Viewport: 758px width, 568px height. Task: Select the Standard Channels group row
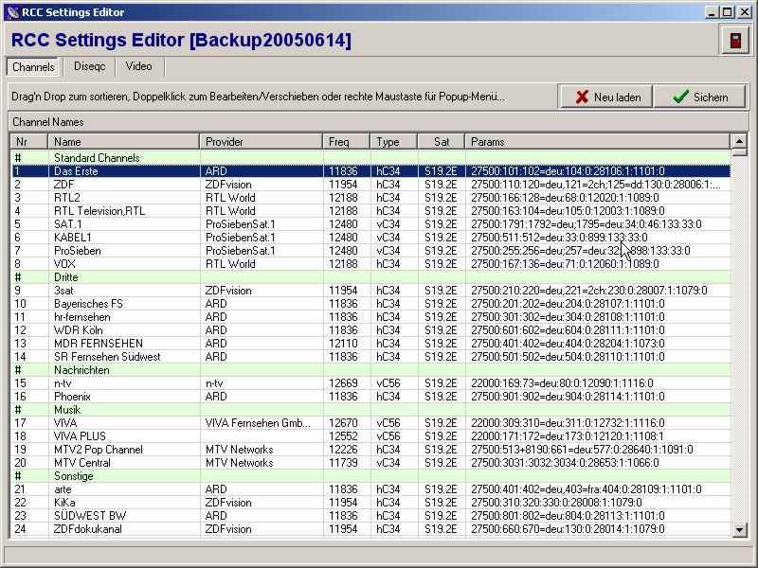(370, 158)
